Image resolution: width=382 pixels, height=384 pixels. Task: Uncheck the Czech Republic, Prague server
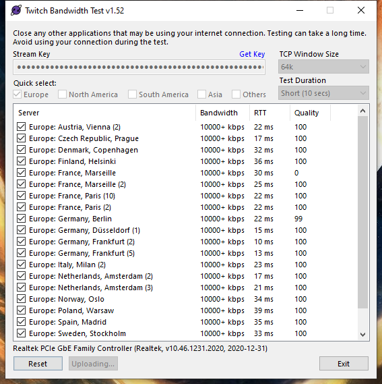[22, 138]
